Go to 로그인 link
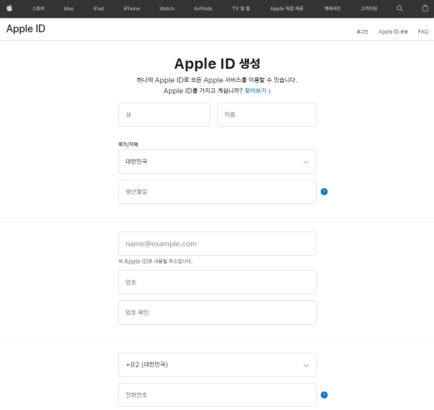This screenshot has height=410, width=434. point(362,32)
